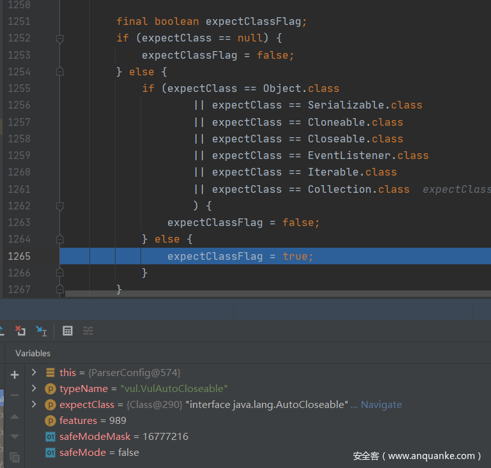The height and width of the screenshot is (468, 491).
Task: Click the Drop Frame icon in debugger toolbar
Action: point(20,331)
